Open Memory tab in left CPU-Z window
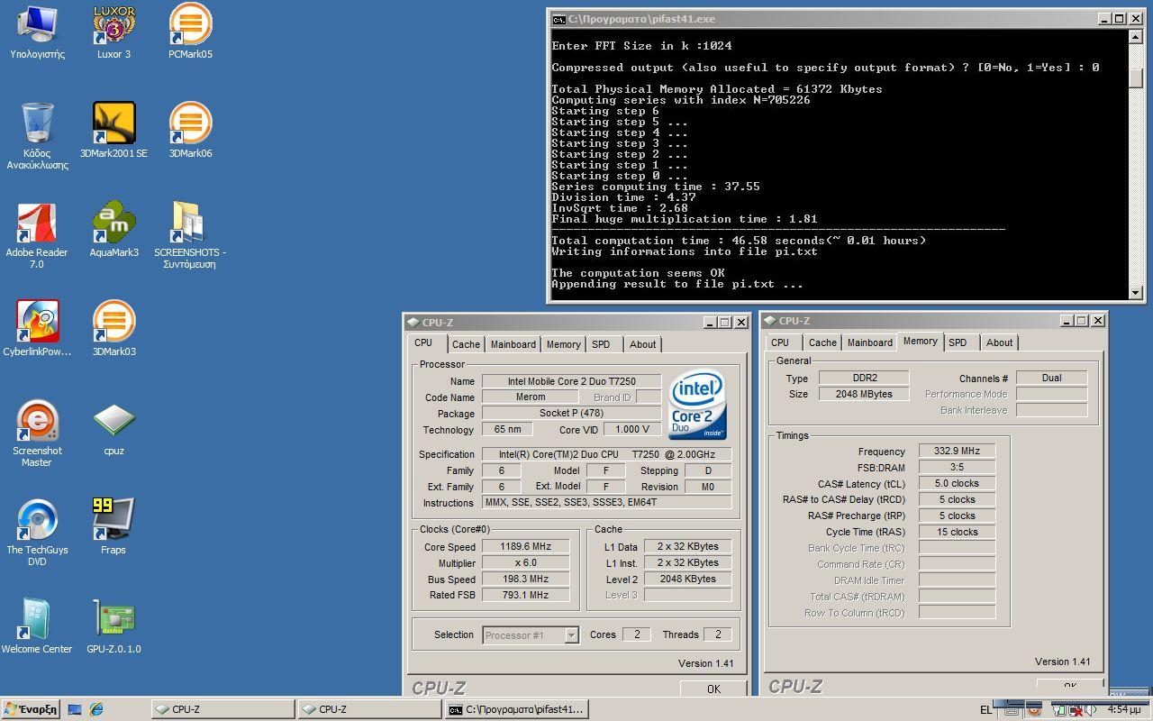 [x=563, y=344]
